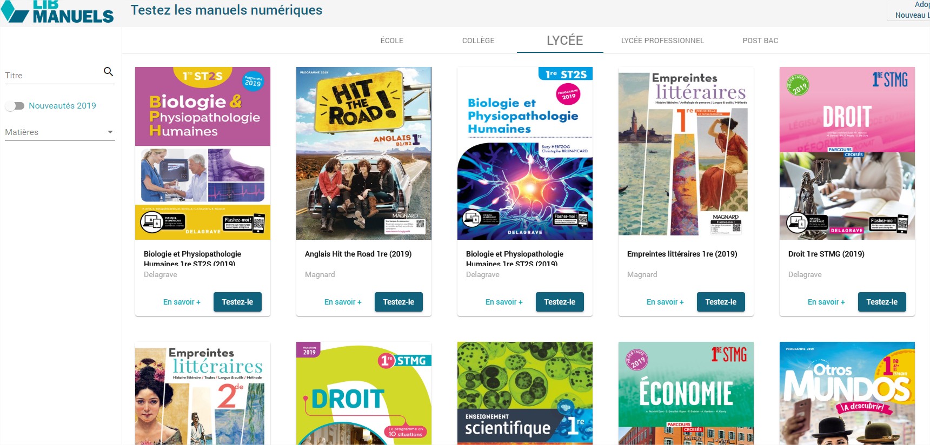Switch to the ÉCOLE tab

(392, 41)
